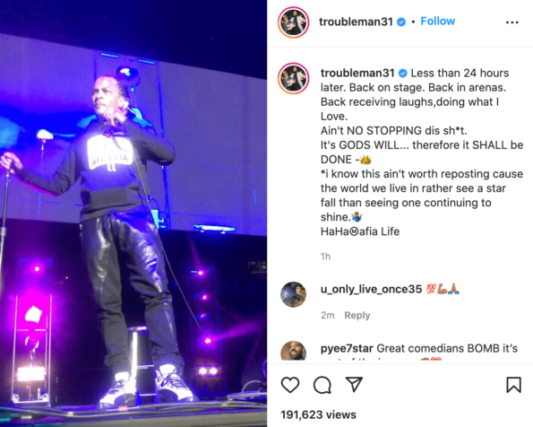Click verified badge in caption
This screenshot has height=427, width=533.
pyautogui.click(x=403, y=74)
